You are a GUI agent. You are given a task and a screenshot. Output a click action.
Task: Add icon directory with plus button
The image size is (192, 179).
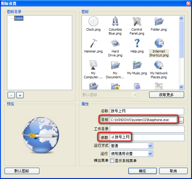tap(20, 95)
